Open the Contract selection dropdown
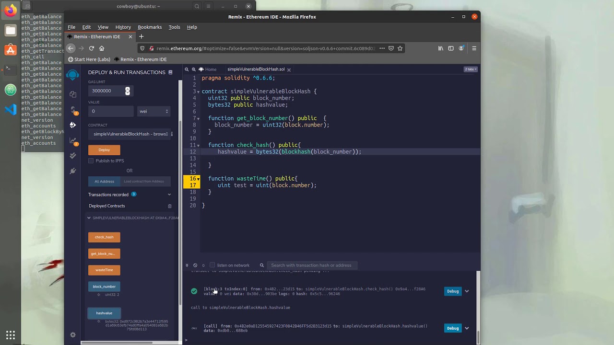Viewport: 614px width, 345px height. [x=129, y=134]
